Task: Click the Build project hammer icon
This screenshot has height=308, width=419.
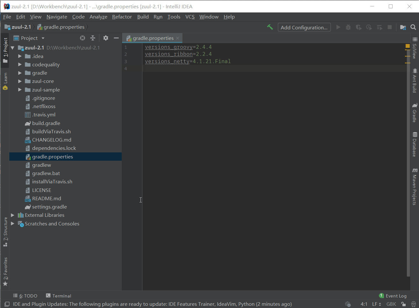Action: pos(270,27)
